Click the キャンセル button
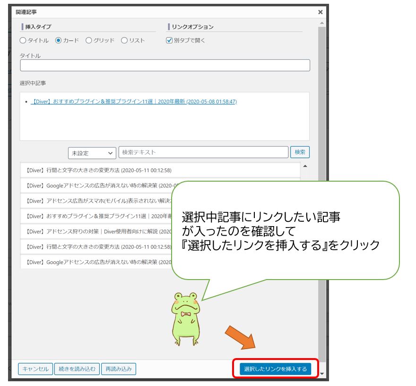The image size is (416, 386). click(x=35, y=369)
